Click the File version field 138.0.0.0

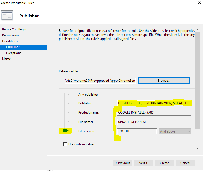point(137,131)
